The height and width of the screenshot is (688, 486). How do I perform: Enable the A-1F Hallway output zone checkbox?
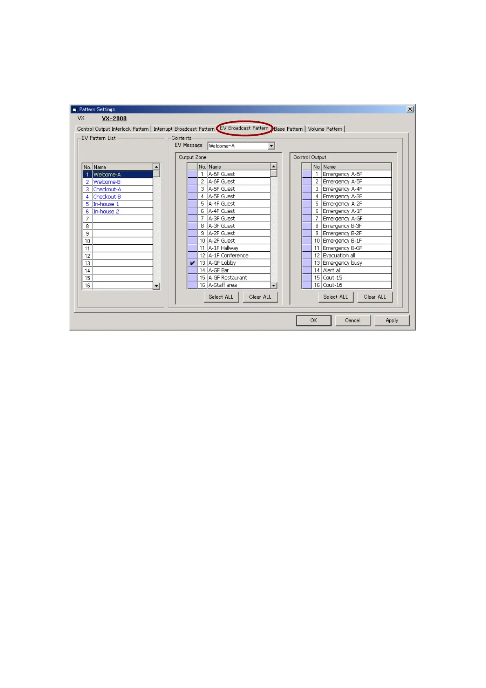[192, 248]
